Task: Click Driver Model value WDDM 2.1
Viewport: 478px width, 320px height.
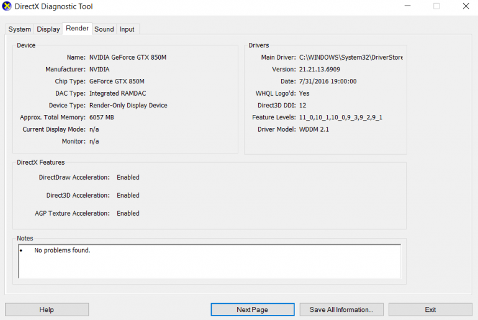Action: click(314, 129)
